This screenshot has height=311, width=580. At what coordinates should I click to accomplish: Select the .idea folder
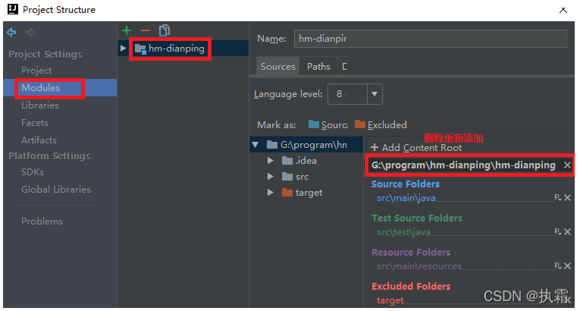(x=299, y=161)
